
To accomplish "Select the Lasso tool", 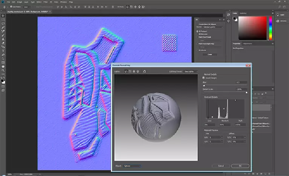I will pos(3,23).
